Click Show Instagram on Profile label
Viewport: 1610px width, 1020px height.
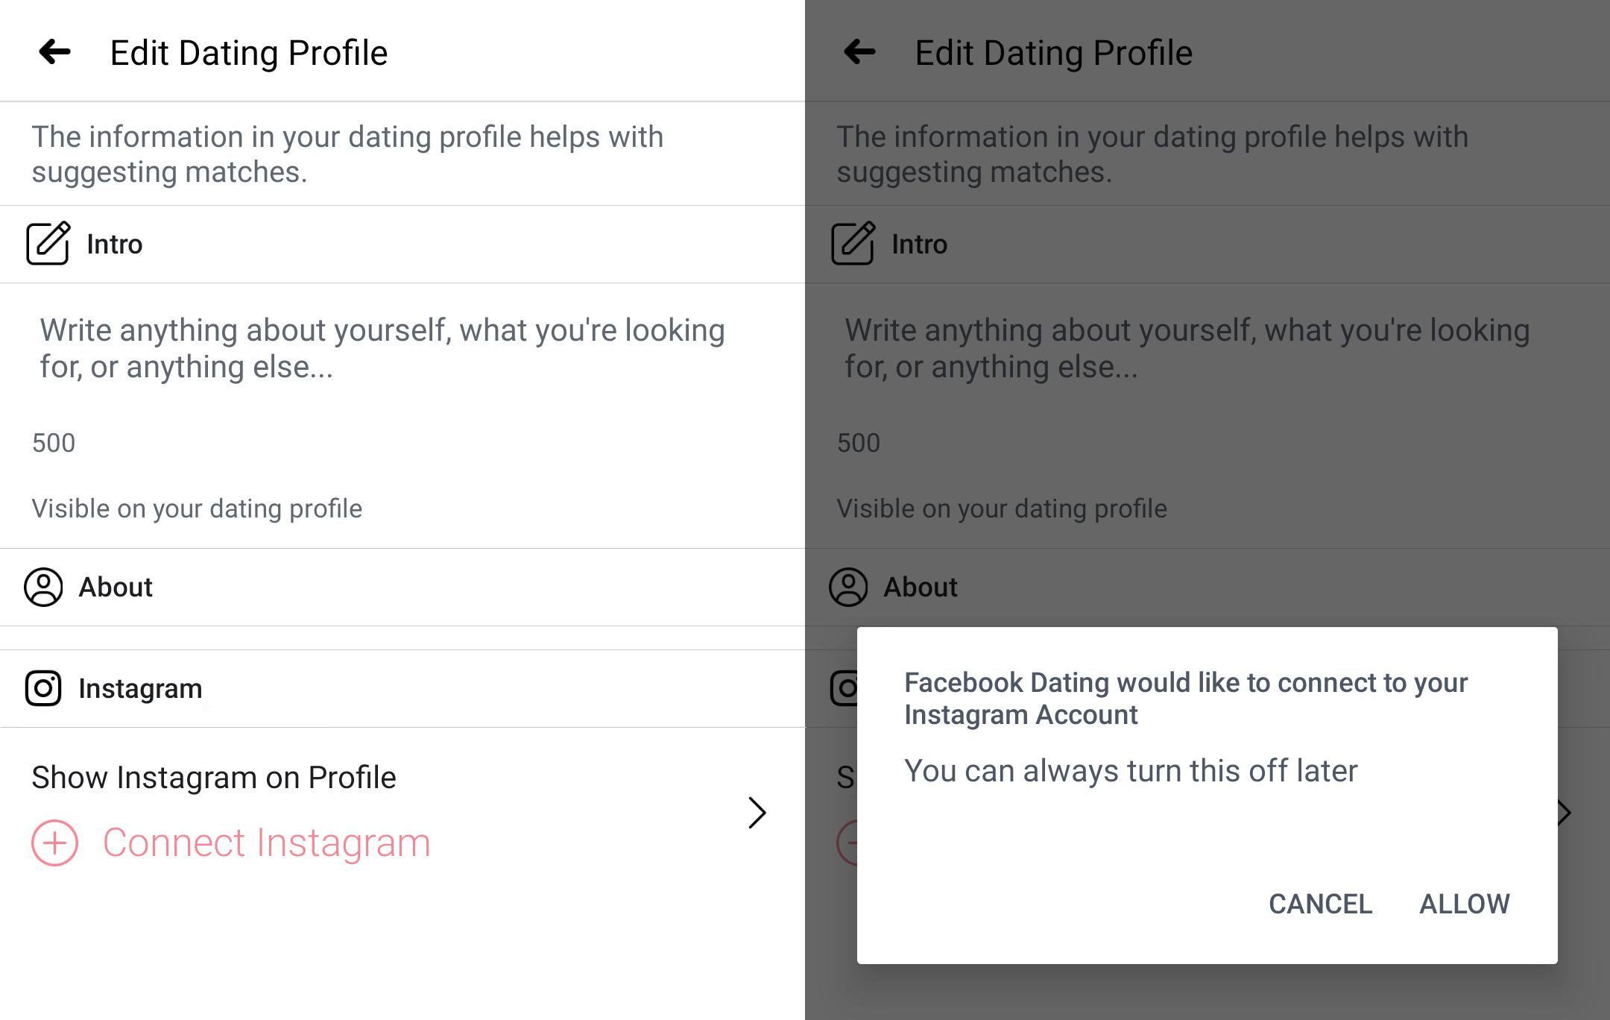click(x=214, y=778)
